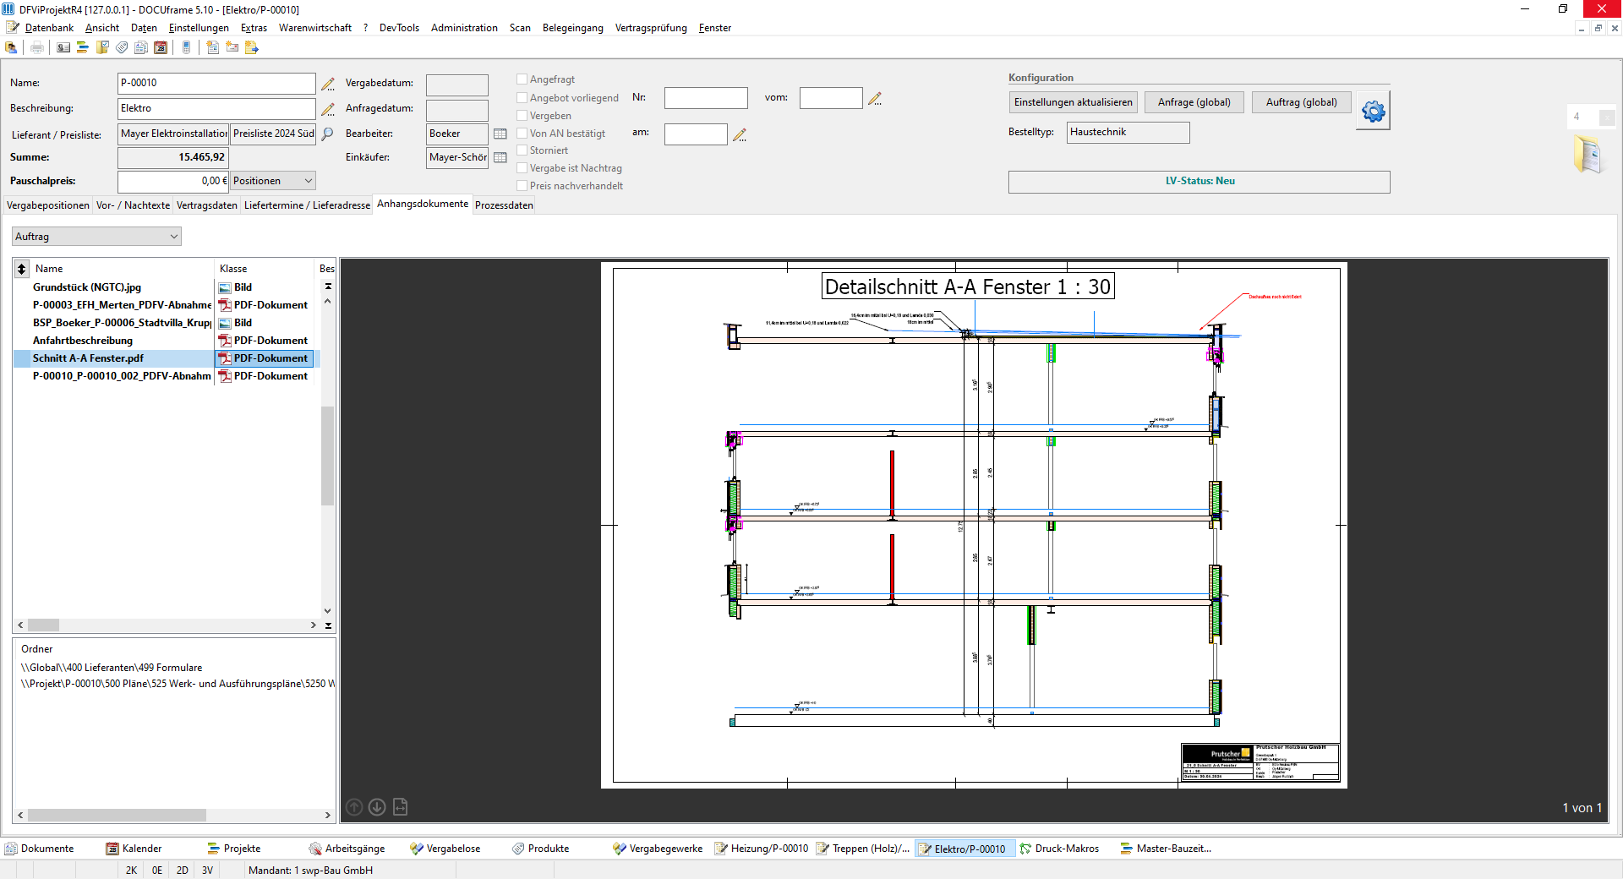Click the yellow document folder icon at right
The height and width of the screenshot is (879, 1623).
(x=1587, y=155)
